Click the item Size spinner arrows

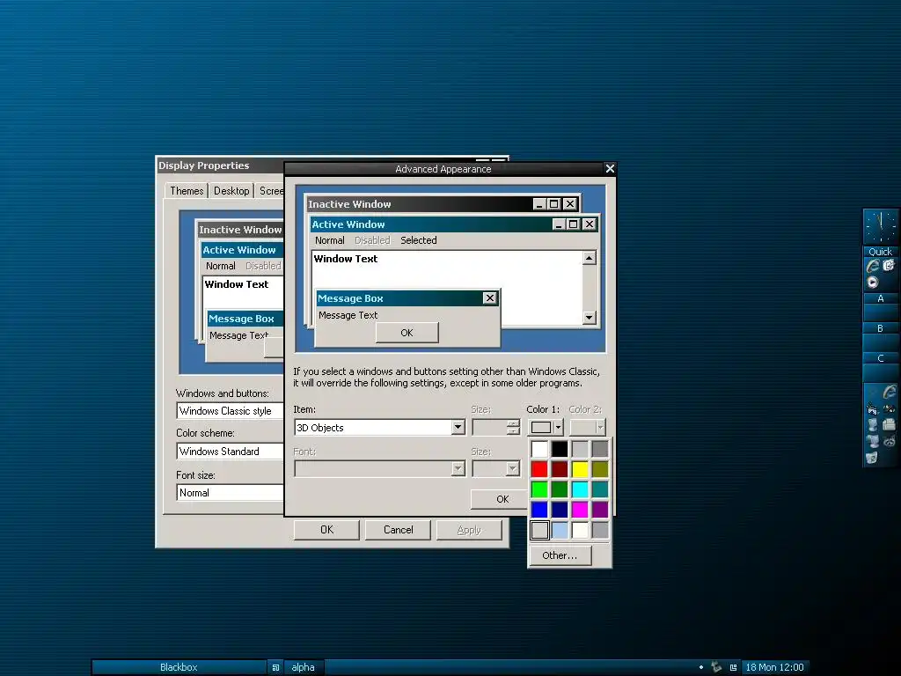tap(513, 427)
